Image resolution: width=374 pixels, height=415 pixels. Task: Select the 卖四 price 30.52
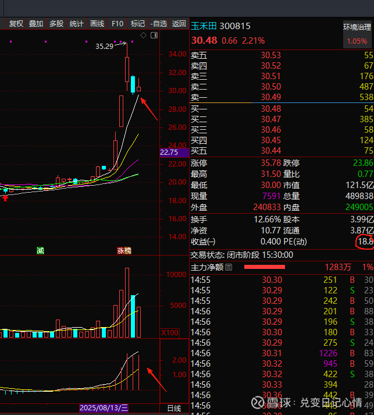(x=271, y=66)
